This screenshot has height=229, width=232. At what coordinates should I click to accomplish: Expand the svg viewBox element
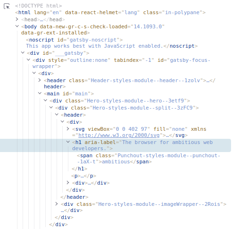tap(68, 129)
